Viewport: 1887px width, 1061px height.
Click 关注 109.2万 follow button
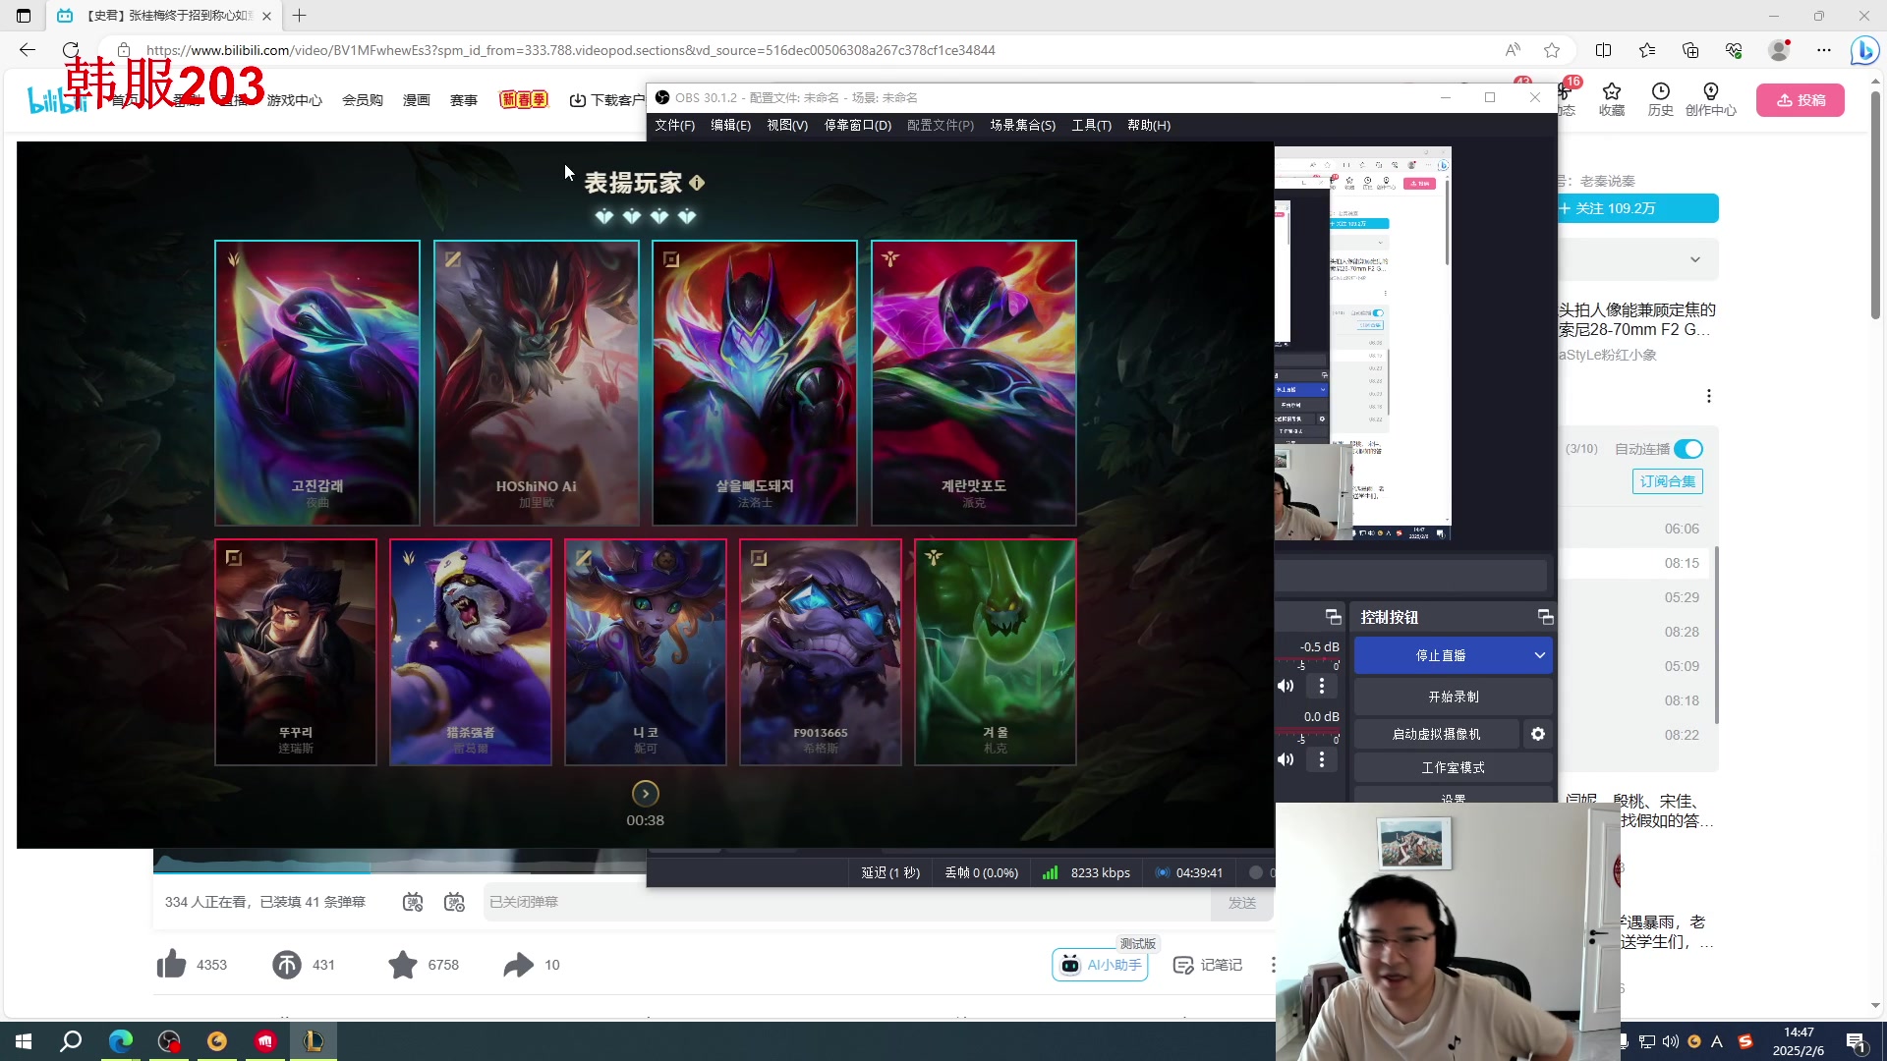pyautogui.click(x=1638, y=208)
